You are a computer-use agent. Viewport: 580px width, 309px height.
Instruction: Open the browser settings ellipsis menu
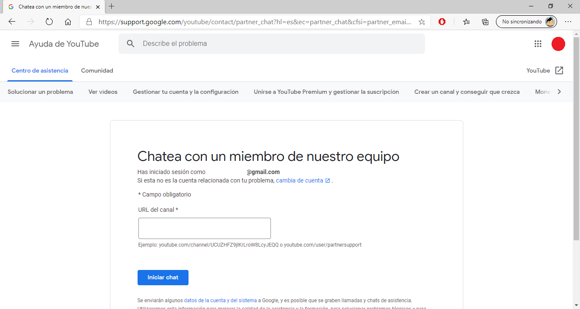(x=568, y=22)
